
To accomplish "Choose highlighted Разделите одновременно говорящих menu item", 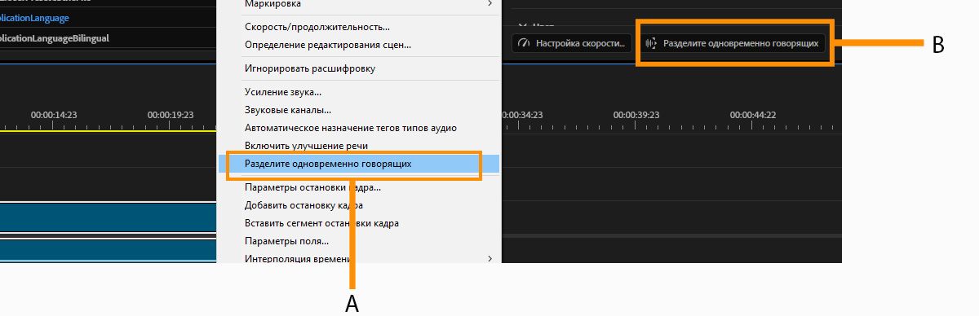I will point(359,164).
